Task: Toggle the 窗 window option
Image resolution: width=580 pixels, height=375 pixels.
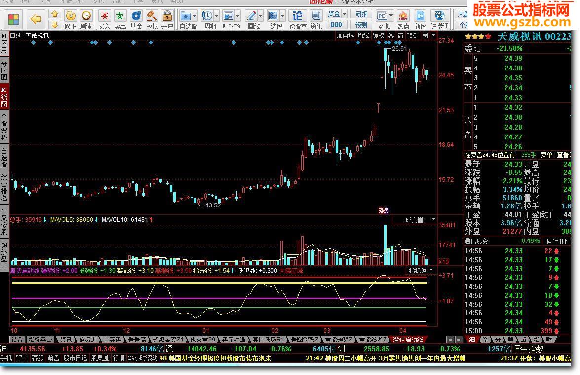Action: [x=401, y=35]
